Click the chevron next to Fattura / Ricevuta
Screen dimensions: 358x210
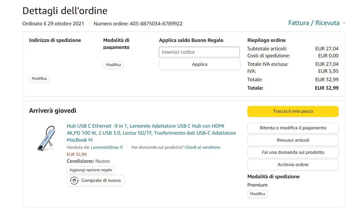[344, 23]
